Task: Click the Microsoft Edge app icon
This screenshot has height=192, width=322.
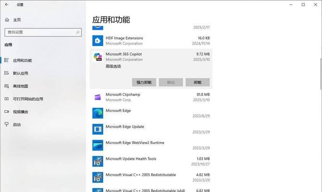Action: coord(98,113)
